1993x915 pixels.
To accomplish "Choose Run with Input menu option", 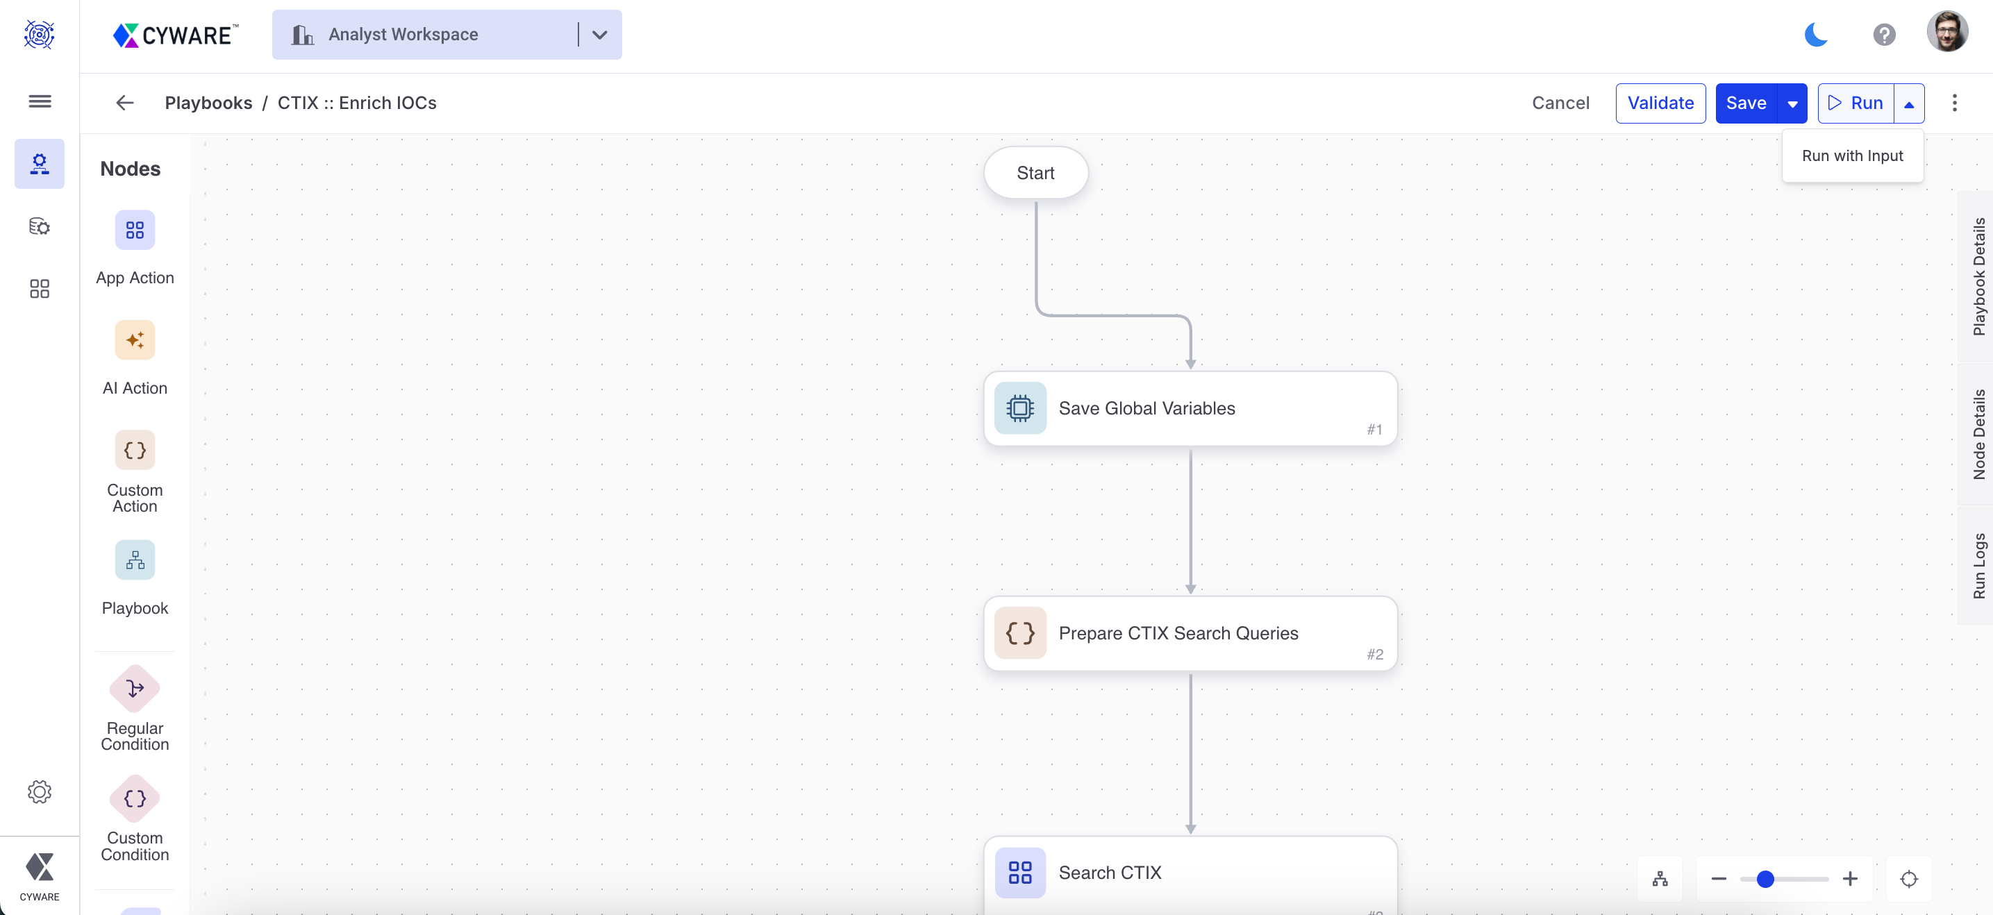I will [x=1852, y=156].
